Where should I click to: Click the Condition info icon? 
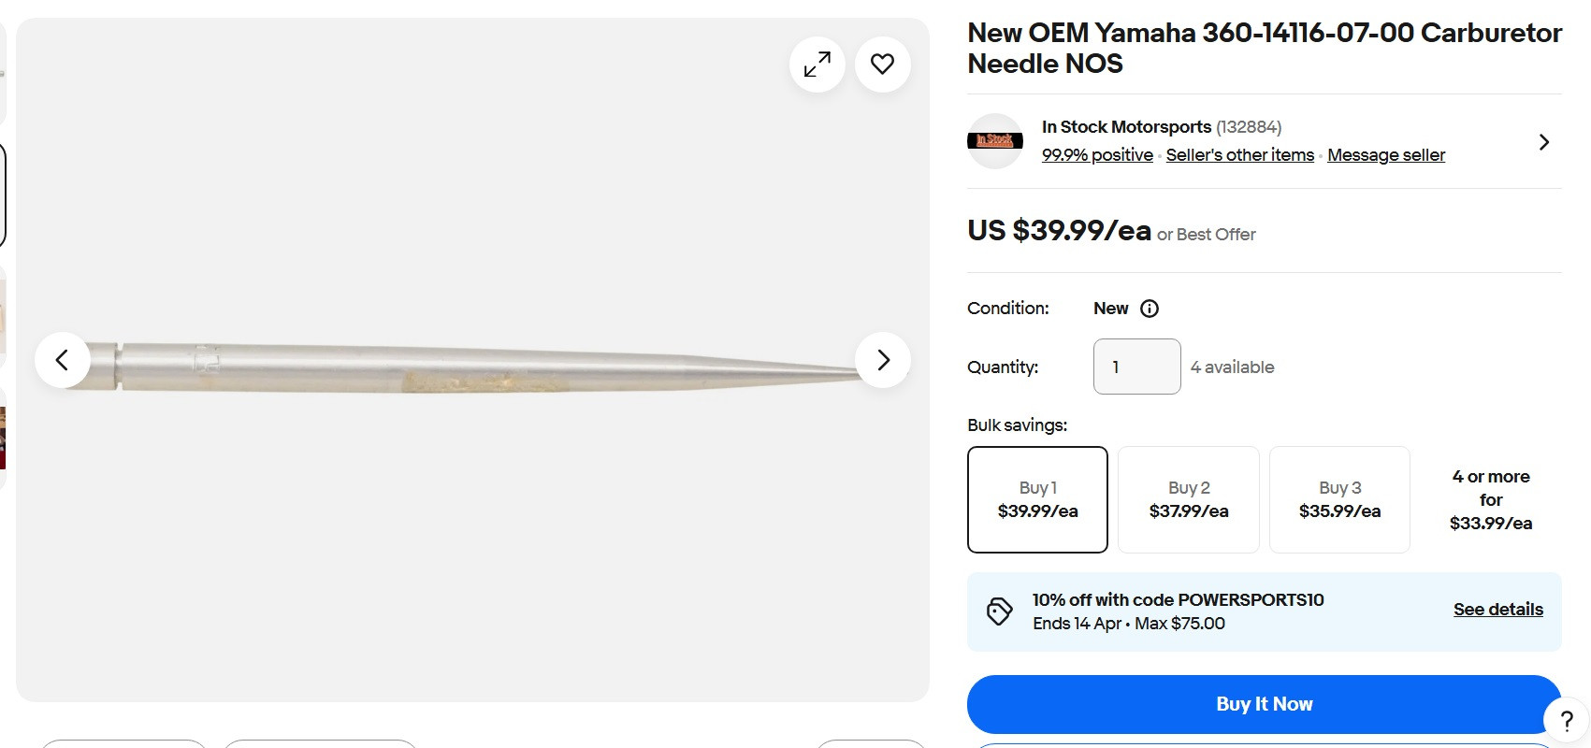pos(1150,309)
